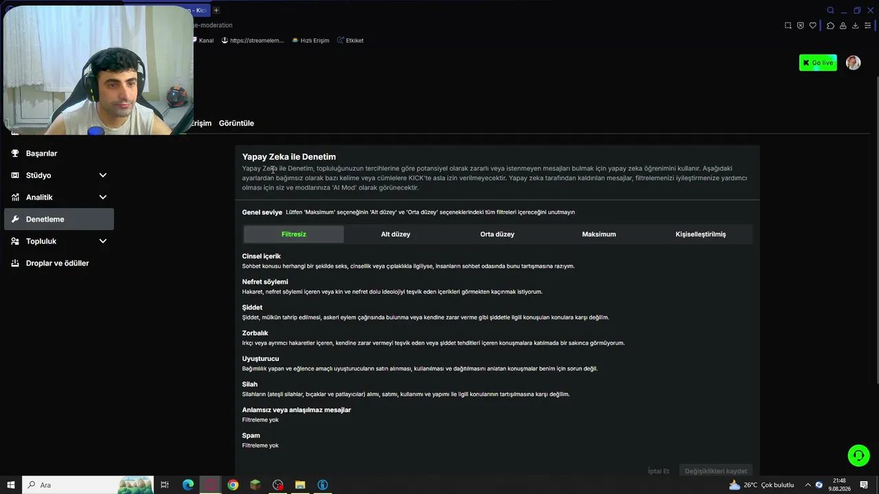
Task: Click the Spam heading
Action: 251,436
